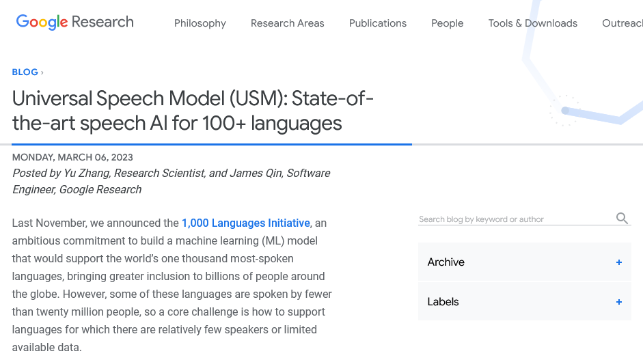The height and width of the screenshot is (360, 643).
Task: Focus the Search blog by keyword field
Action: tap(516, 219)
